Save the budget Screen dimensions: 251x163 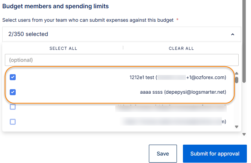[x=163, y=154]
